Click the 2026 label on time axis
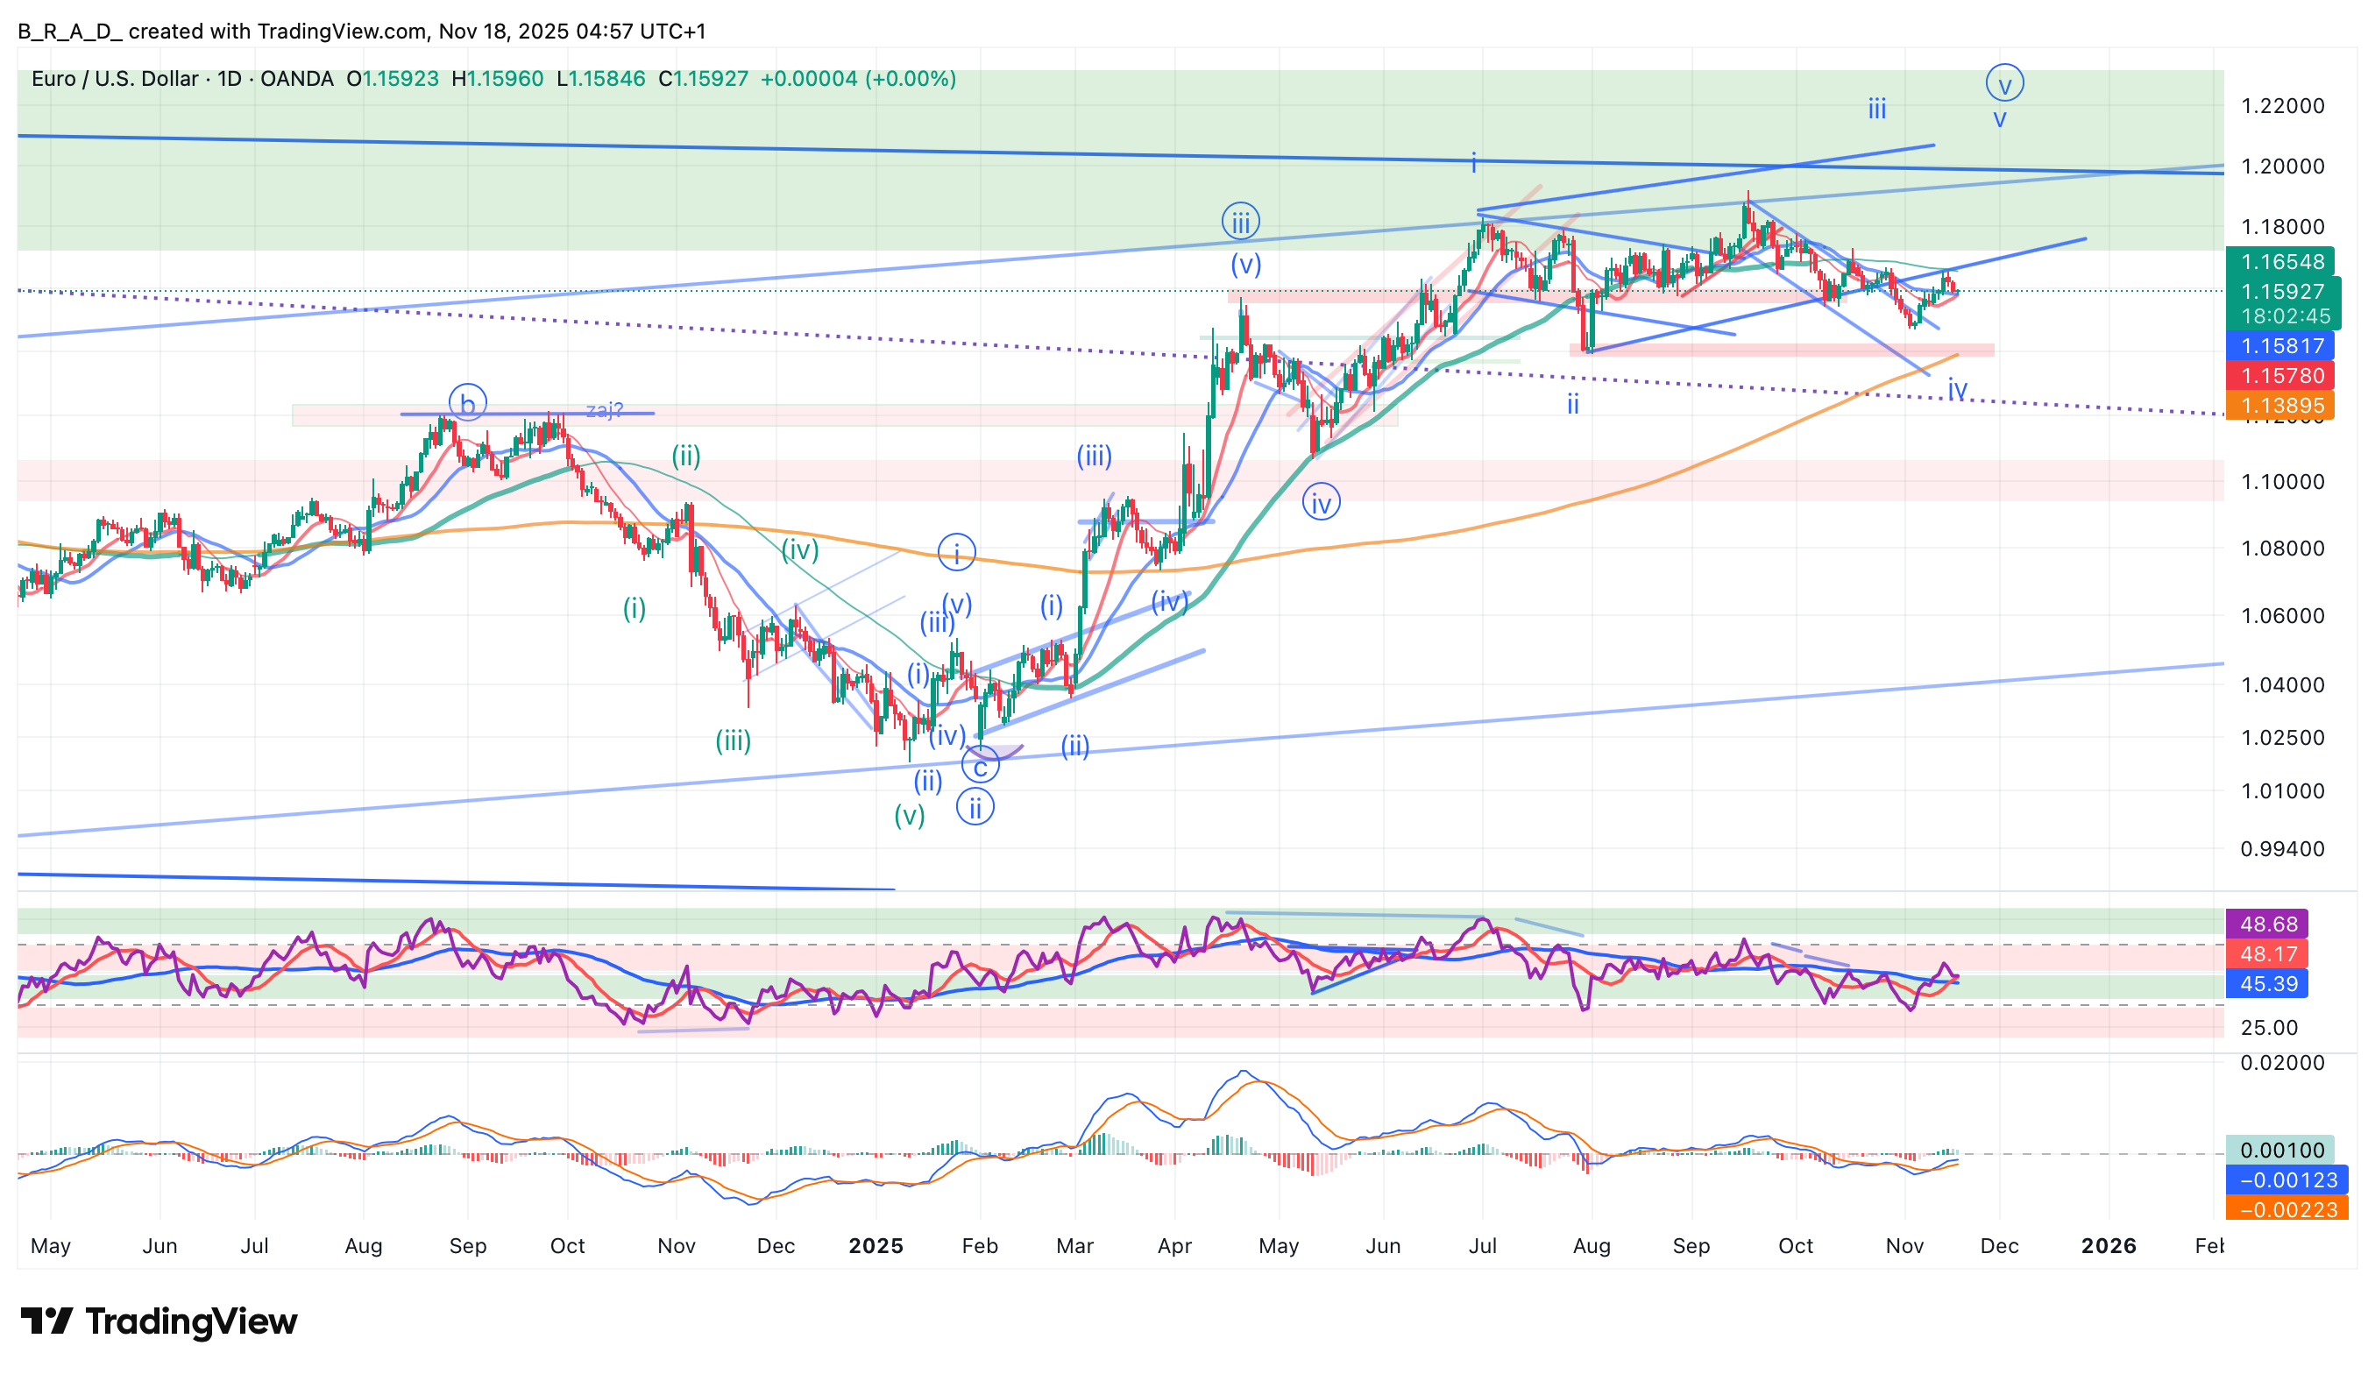 coord(2109,1246)
